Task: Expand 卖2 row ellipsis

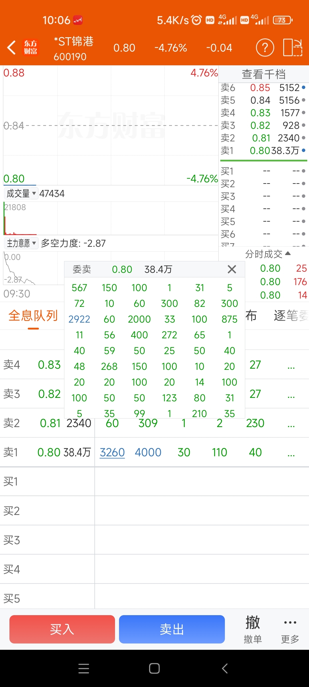Action: (x=291, y=424)
